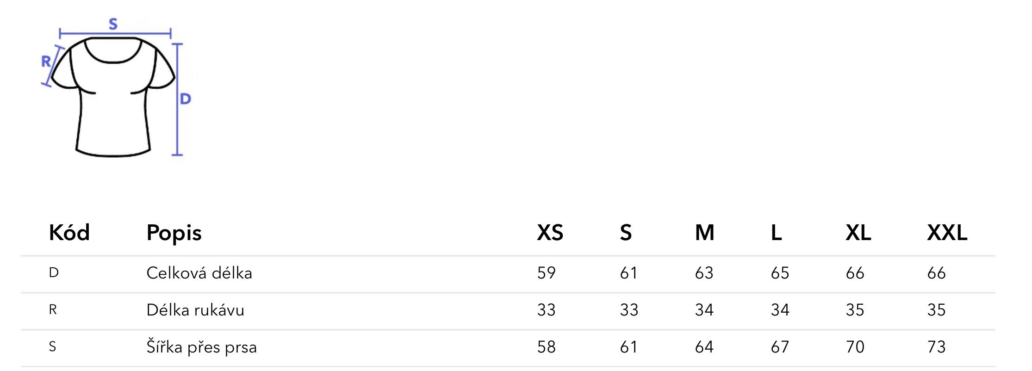
Task: Click the D length label beside shirt
Action: 185,99
